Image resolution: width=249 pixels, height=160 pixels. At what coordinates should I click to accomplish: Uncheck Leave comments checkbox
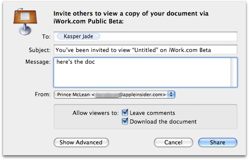125,113
